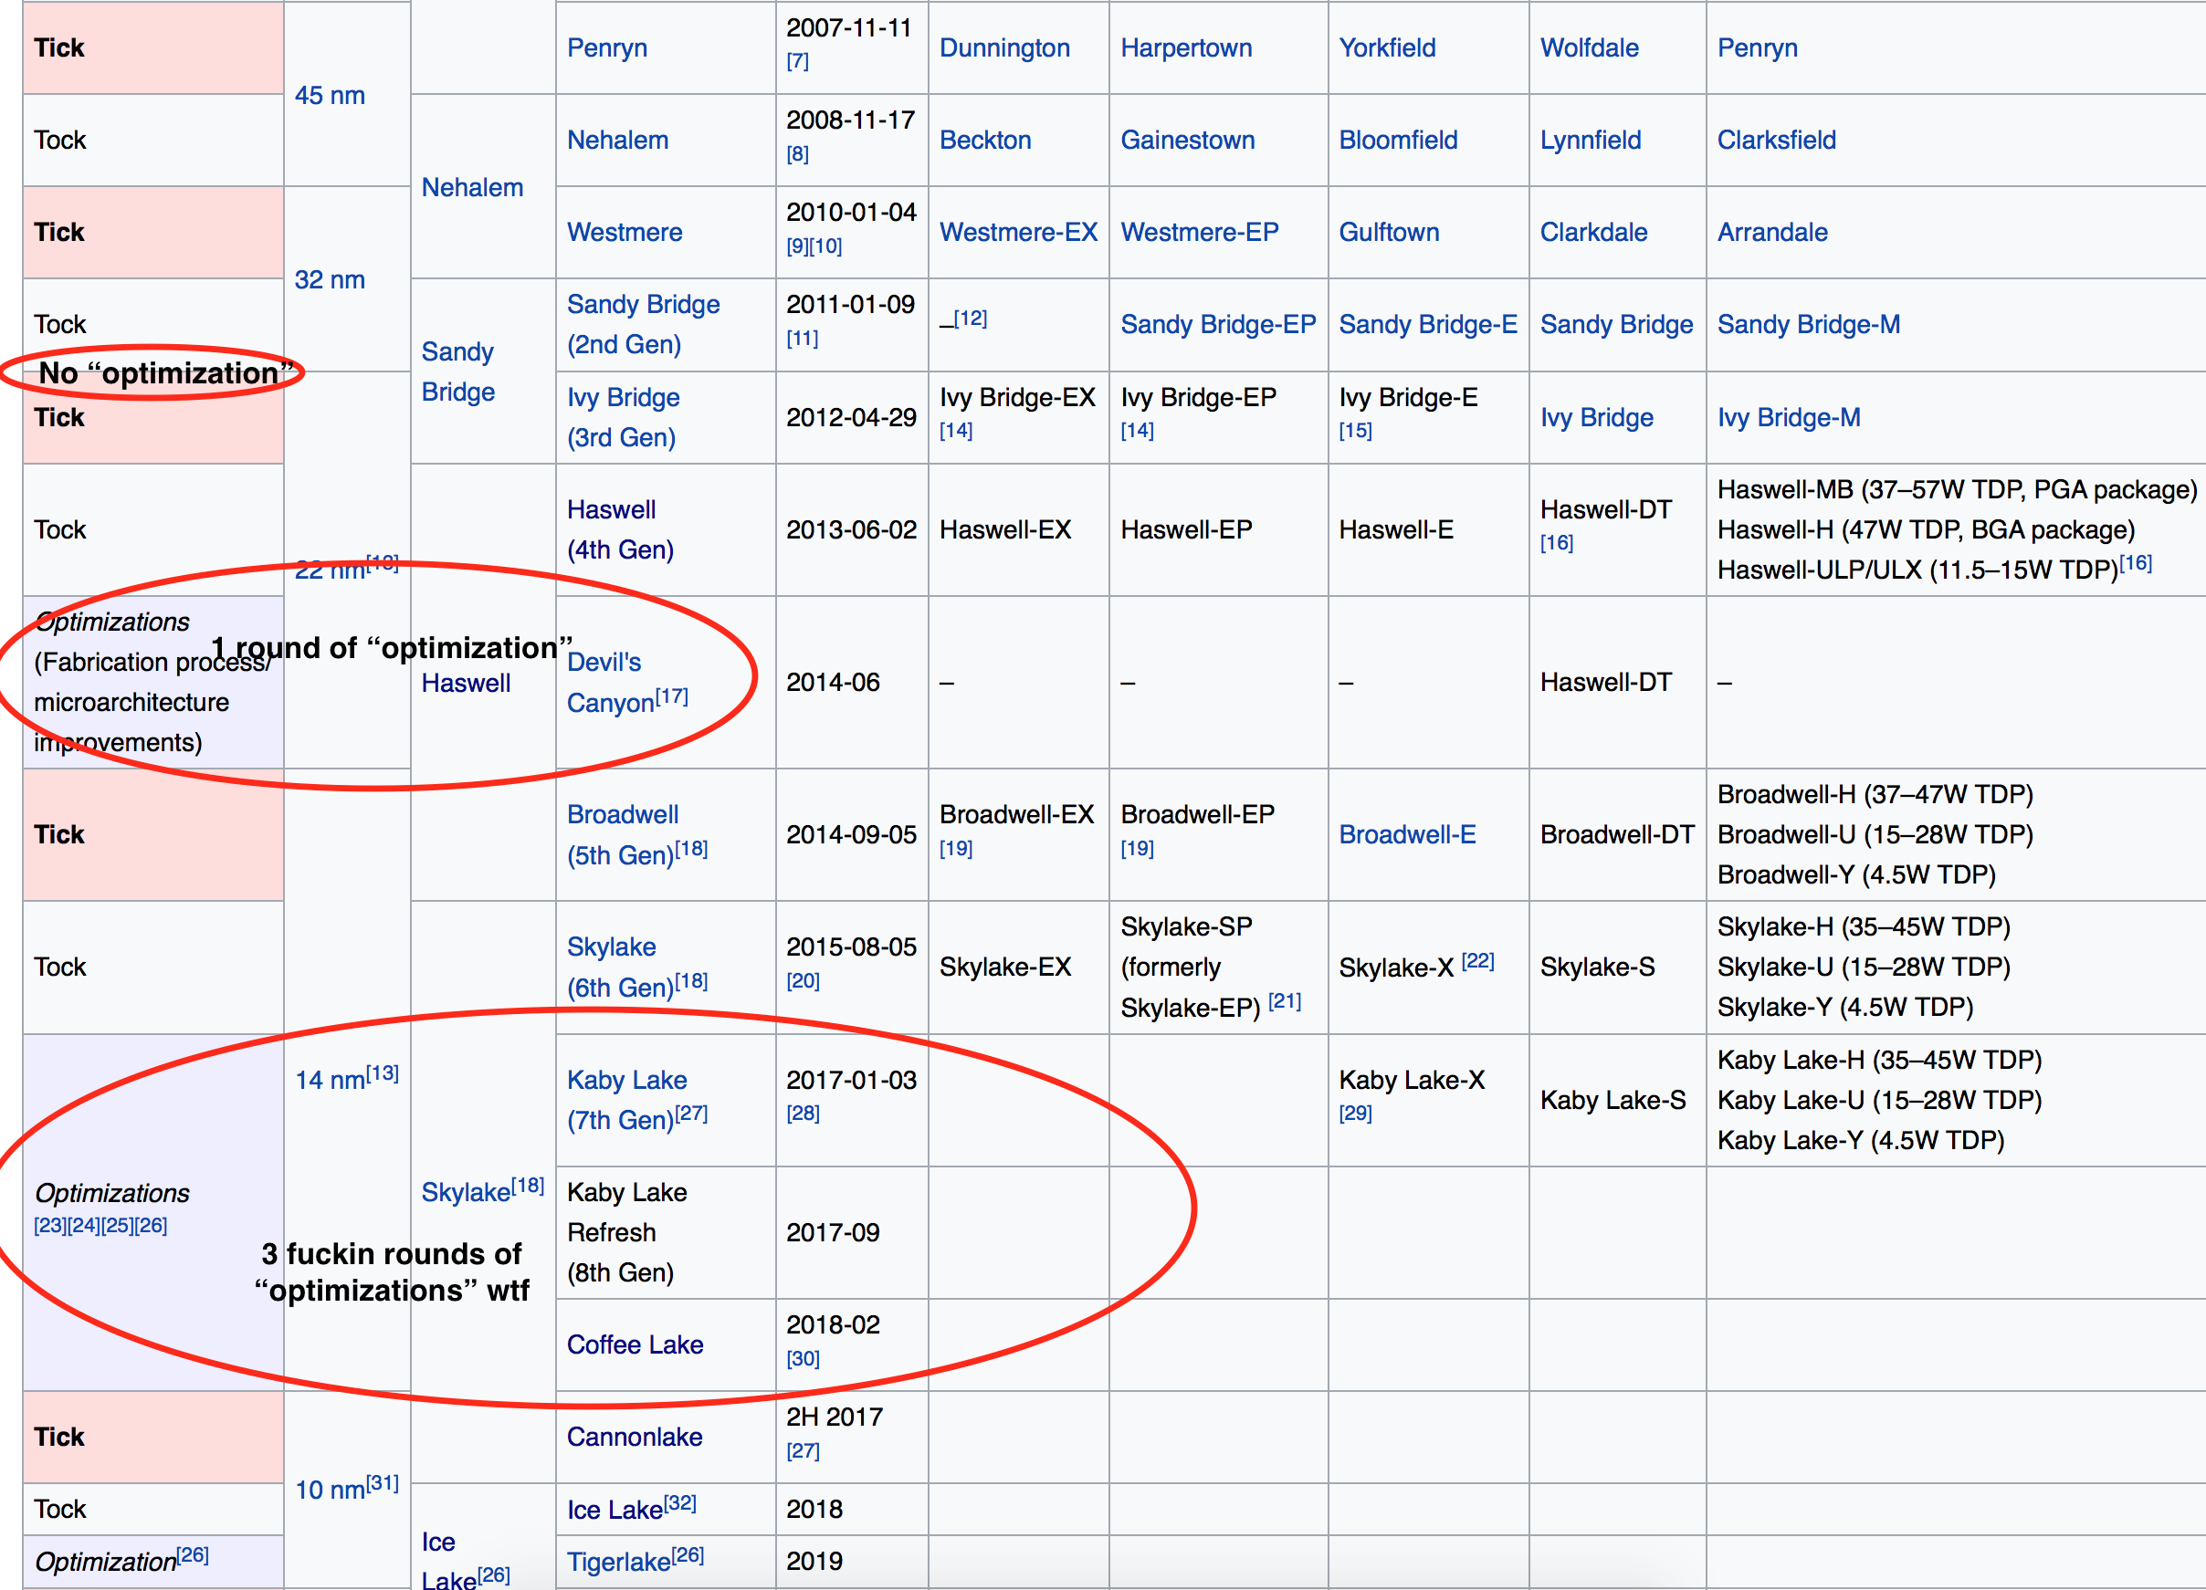Click citation [15] under Ivy Bridge-E
Image resolution: width=2206 pixels, height=1590 pixels.
(x=1356, y=431)
